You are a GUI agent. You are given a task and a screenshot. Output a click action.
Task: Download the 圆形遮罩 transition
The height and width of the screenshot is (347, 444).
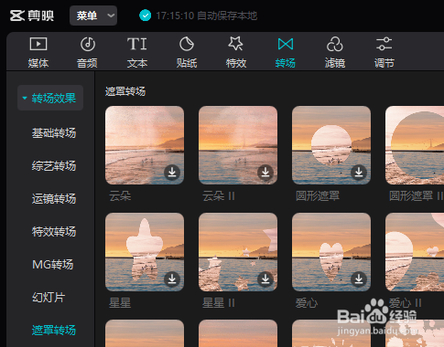click(359, 173)
